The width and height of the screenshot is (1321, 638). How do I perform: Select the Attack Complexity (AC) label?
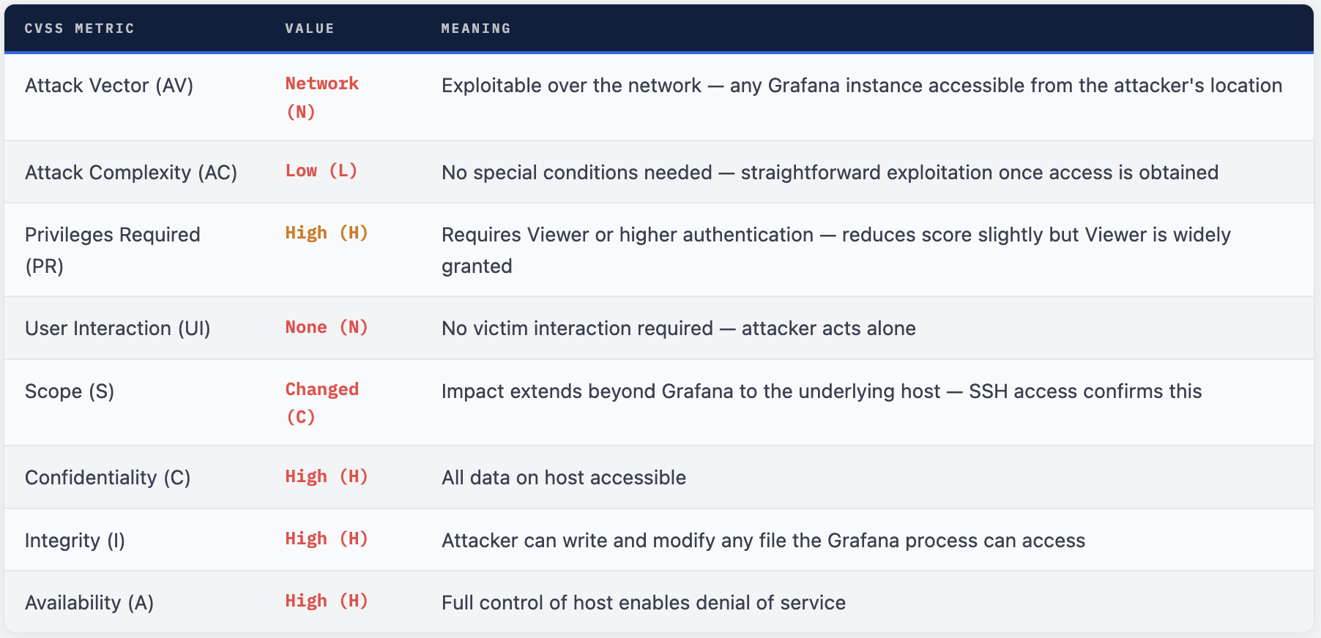click(x=131, y=173)
